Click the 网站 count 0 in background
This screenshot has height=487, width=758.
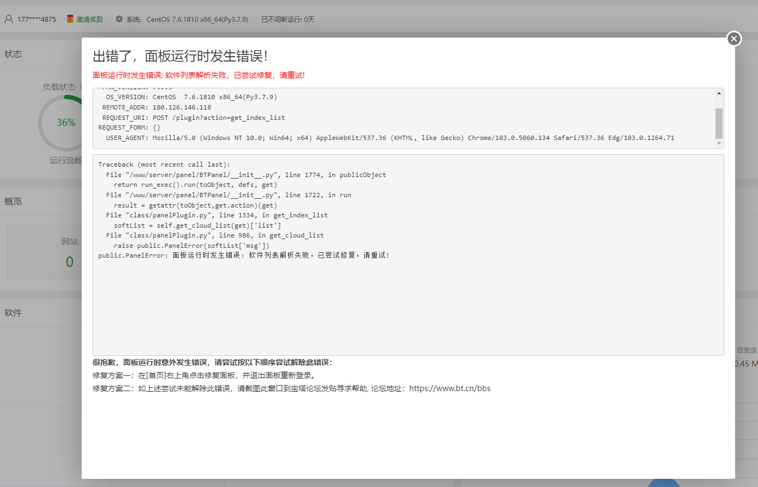click(70, 262)
